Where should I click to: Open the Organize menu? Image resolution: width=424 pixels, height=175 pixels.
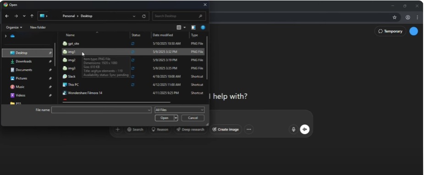[14, 28]
